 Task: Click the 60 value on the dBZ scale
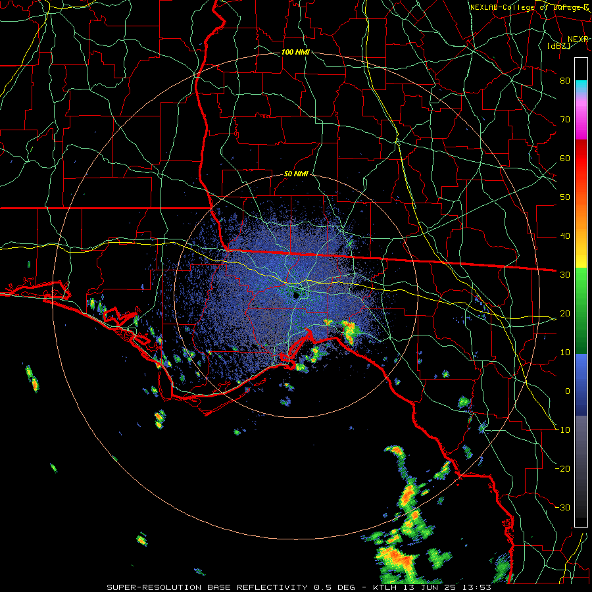pyautogui.click(x=565, y=158)
